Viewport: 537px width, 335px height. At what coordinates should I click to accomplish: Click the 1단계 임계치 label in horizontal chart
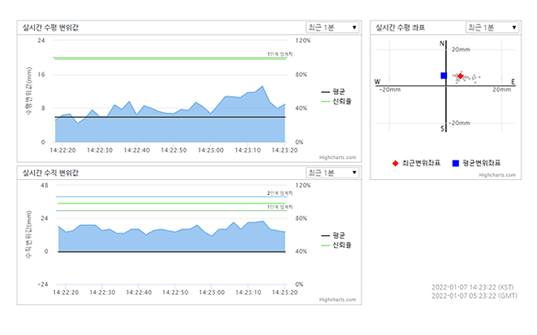[x=280, y=54]
